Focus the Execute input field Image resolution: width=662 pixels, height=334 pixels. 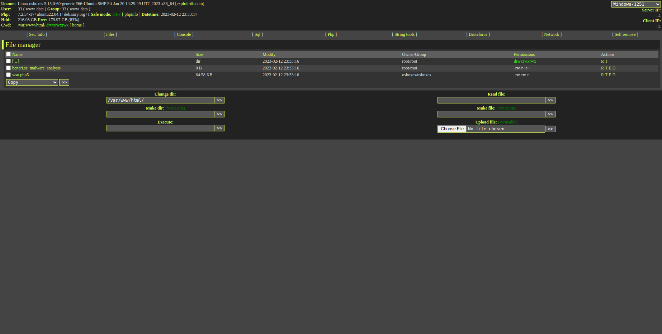(160, 128)
